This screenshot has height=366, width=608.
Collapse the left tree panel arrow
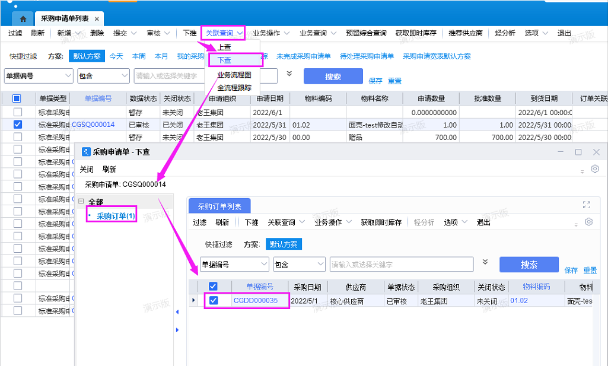177,311
